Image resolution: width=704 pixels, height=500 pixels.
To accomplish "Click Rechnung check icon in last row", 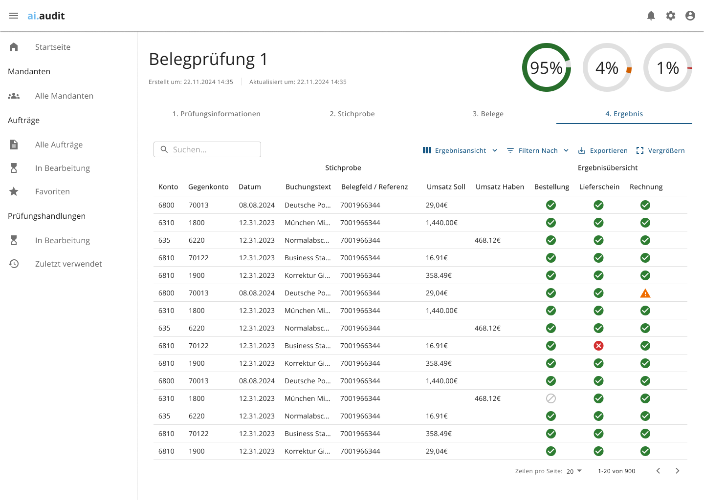I will pyautogui.click(x=645, y=451).
